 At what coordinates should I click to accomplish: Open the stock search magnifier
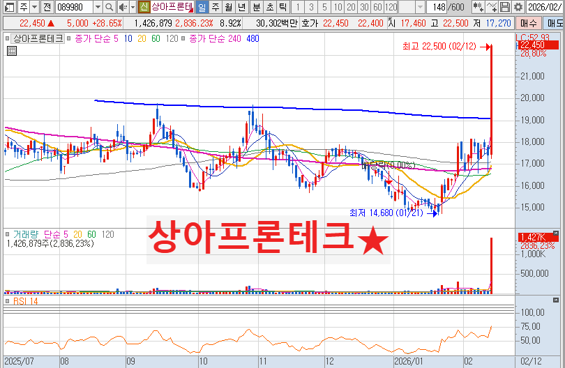click(110, 7)
